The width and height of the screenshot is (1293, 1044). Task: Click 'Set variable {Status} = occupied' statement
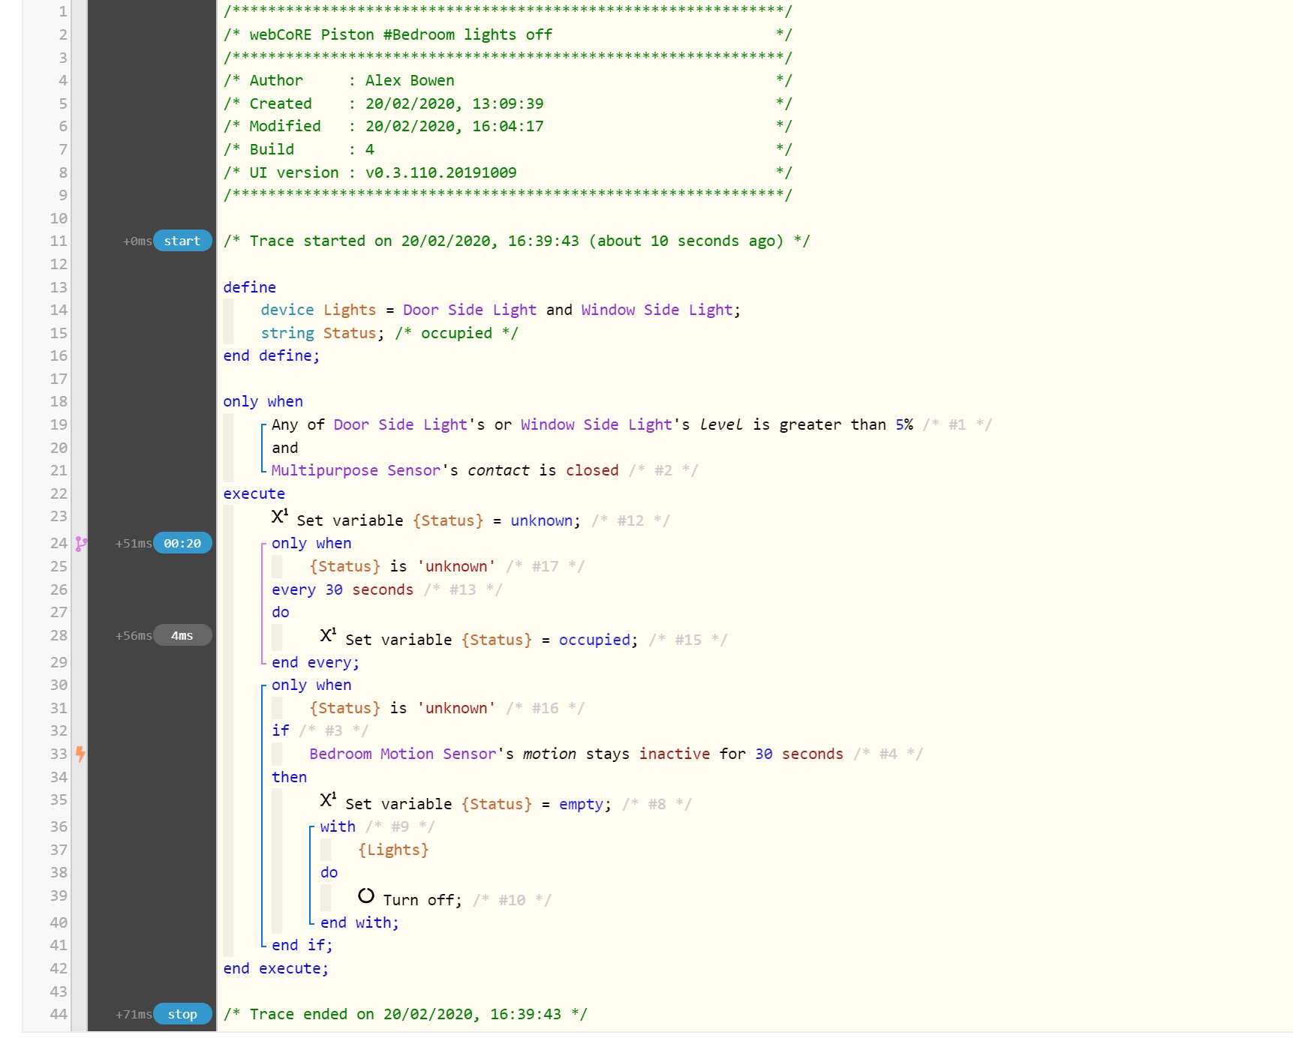coord(492,640)
